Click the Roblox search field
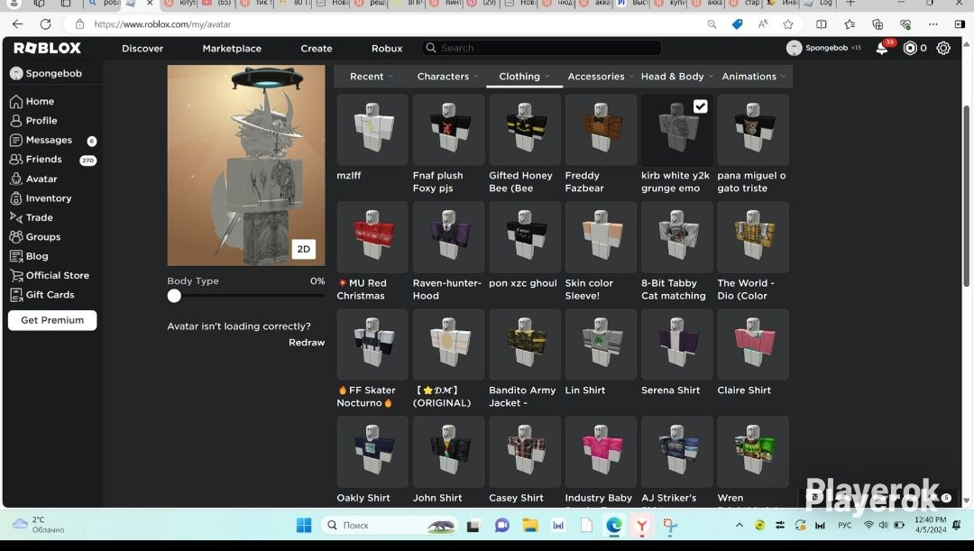The height and width of the screenshot is (551, 974). click(542, 48)
